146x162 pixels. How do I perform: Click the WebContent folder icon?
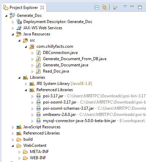tap(19, 146)
